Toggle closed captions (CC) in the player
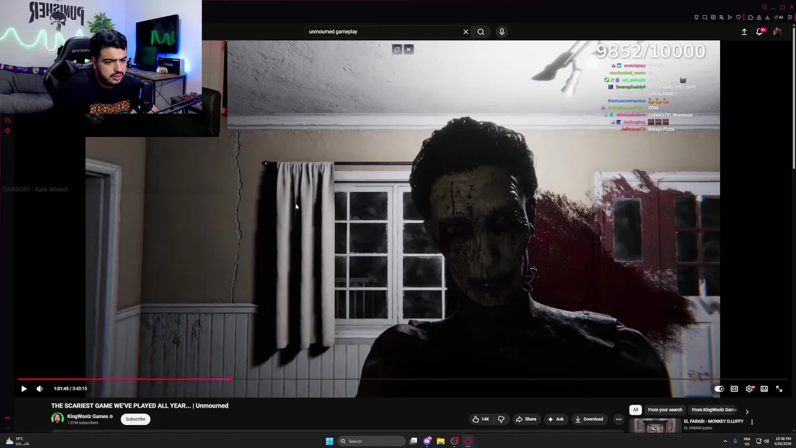This screenshot has width=796, height=448. [x=734, y=389]
